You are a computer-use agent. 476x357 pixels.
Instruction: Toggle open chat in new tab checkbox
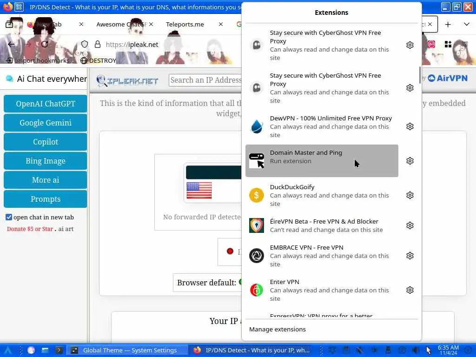pos(9,217)
